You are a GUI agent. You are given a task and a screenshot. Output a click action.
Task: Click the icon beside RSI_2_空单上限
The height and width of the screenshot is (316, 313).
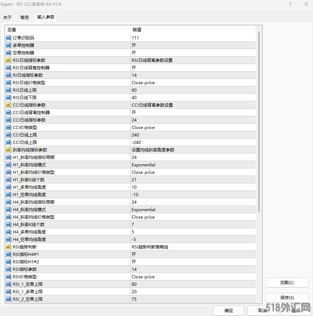click(x=8, y=299)
